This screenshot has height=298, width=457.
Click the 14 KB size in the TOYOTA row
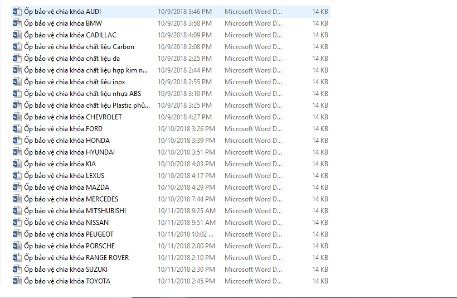(320, 281)
